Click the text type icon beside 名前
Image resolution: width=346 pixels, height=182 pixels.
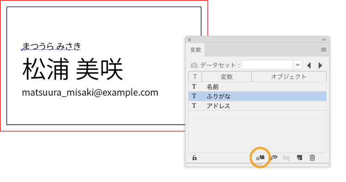[194, 86]
